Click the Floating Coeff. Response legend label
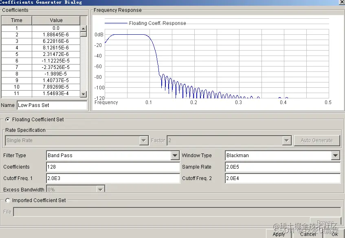This screenshot has width=345, height=238. 158,23
